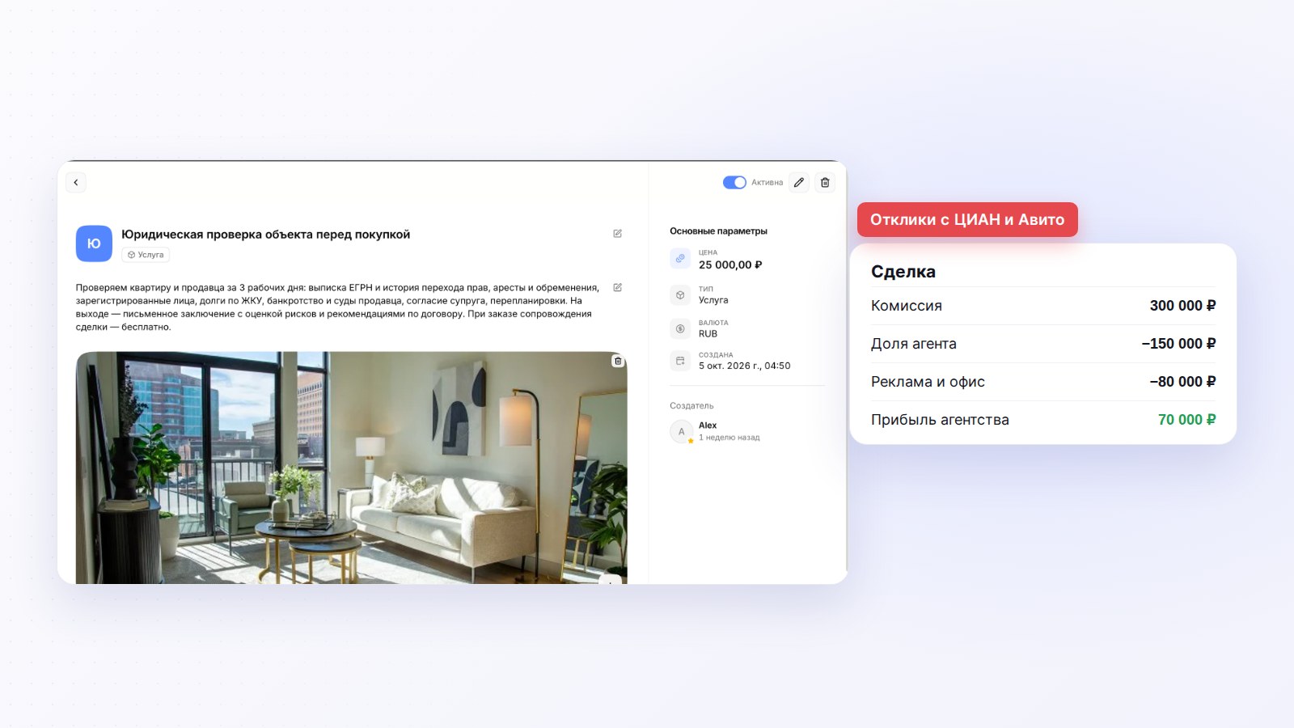This screenshot has width=1294, height=728.
Task: Click the Комиссия row amount 300 000 ₽
Action: (1182, 306)
